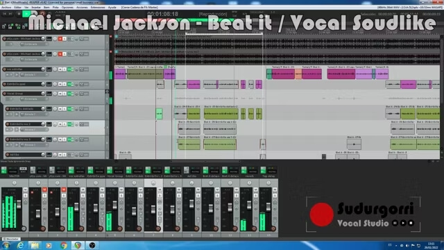Mute 'Vocal Group' in the track panel
Image resolution: width=444 pixels, height=250 pixels.
pos(60,94)
